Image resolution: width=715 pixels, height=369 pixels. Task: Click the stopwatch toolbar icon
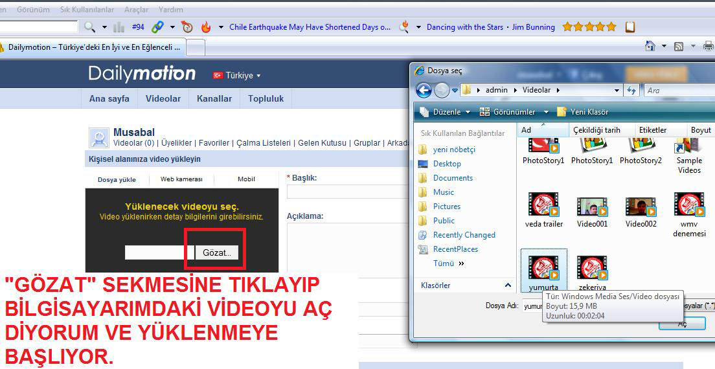click(187, 27)
